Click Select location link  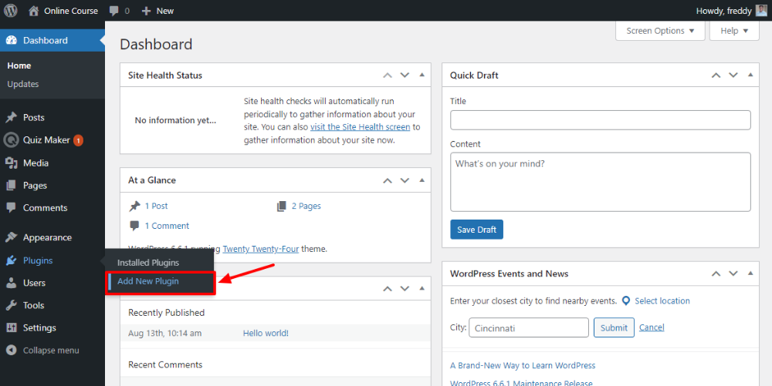pos(662,300)
